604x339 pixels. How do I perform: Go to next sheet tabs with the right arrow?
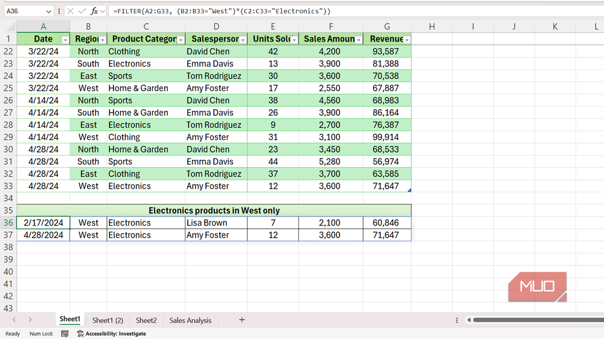30,320
